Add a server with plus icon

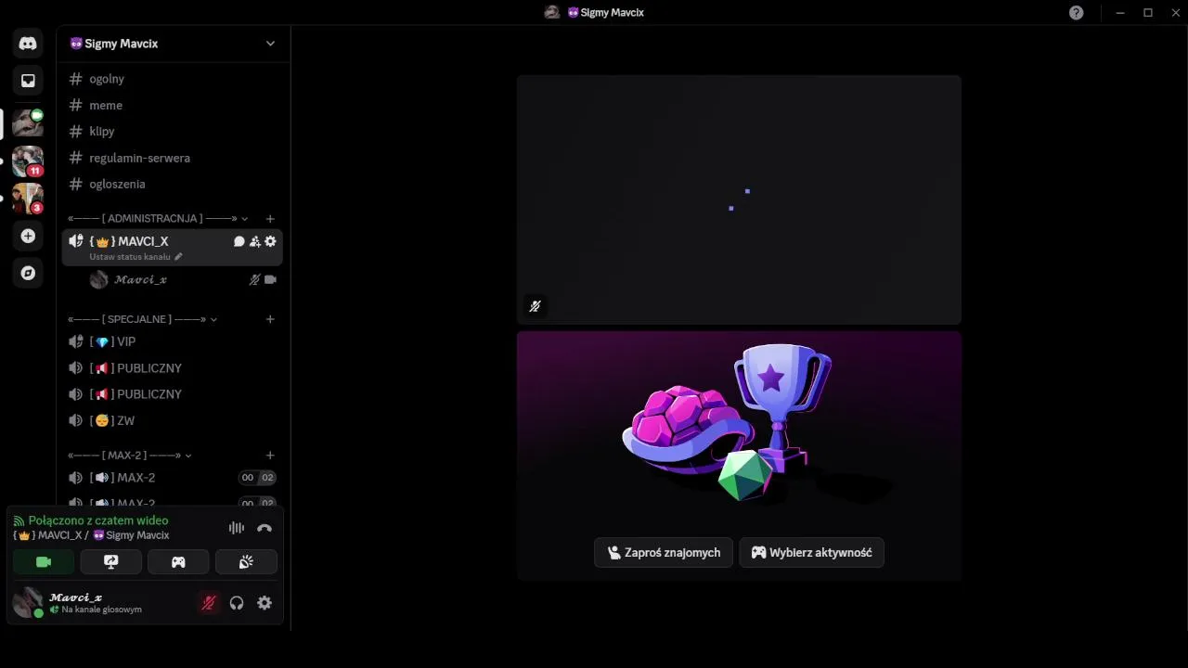point(28,237)
